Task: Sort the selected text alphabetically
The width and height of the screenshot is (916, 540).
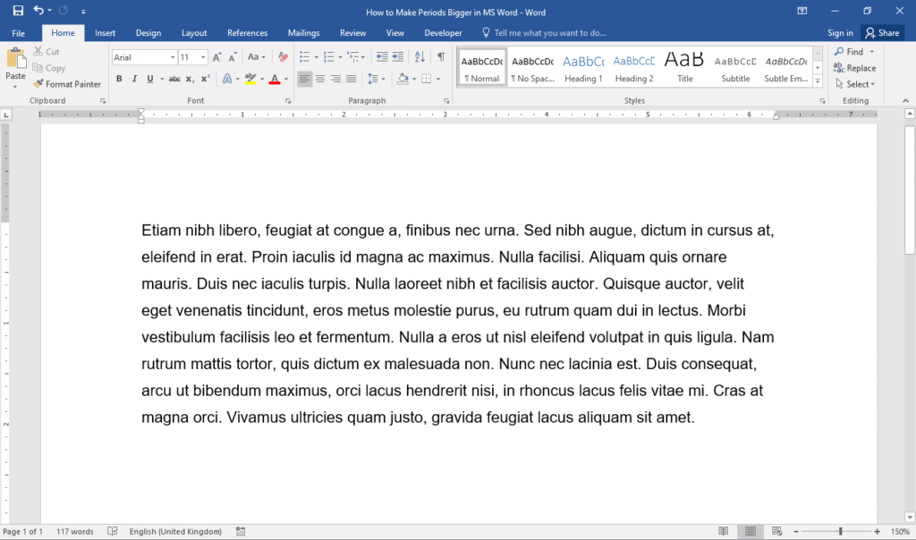Action: 420,57
